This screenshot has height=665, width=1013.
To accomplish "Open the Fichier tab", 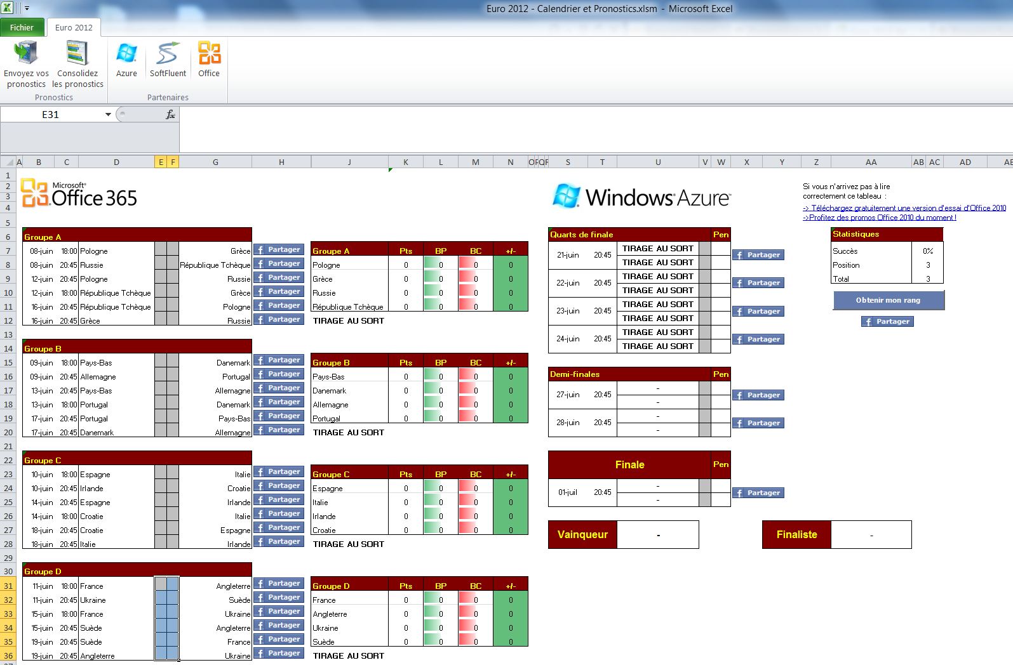I will 22,27.
